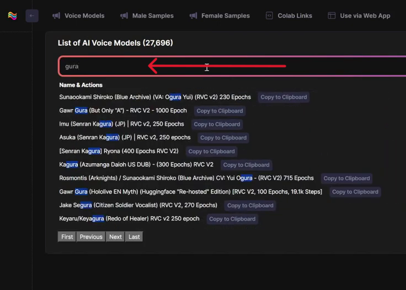Click the Colab Links icon
This screenshot has height=290, width=406.
click(x=269, y=16)
